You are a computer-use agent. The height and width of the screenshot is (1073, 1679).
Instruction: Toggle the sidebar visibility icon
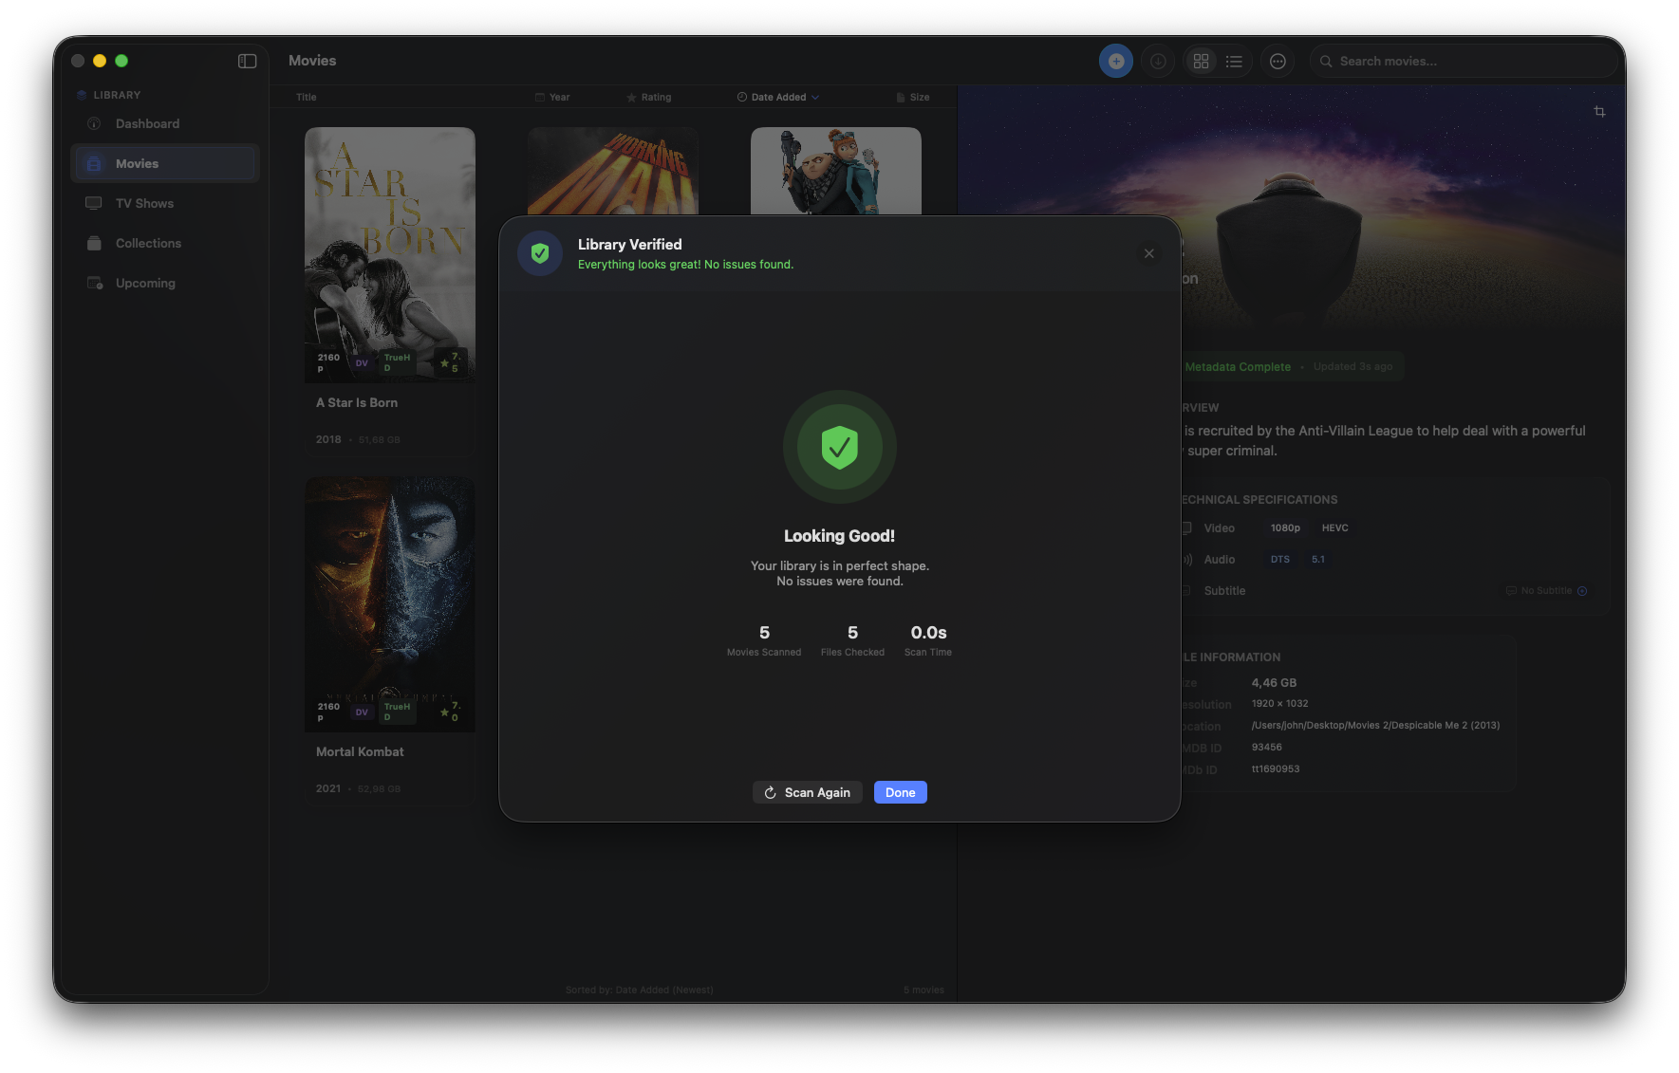[247, 61]
